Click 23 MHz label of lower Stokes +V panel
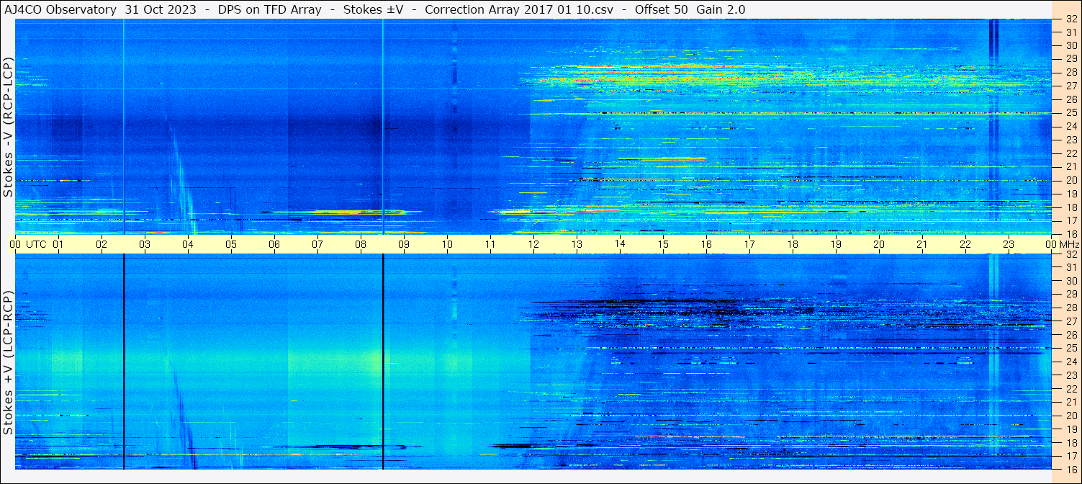This screenshot has height=484, width=1082. [x=1070, y=375]
